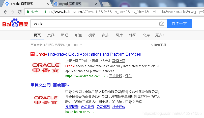Click the baike.baidu.com/ green URL
Screen dimensions: 204x118
pos(78,112)
